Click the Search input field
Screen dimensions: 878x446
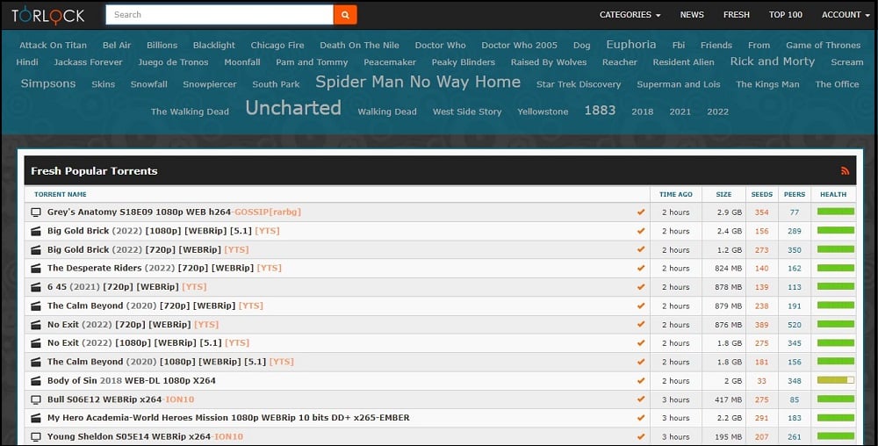[219, 15]
